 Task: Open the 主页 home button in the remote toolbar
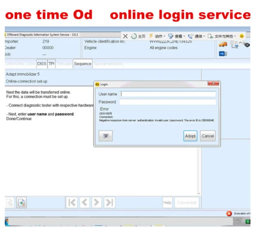[138, 36]
